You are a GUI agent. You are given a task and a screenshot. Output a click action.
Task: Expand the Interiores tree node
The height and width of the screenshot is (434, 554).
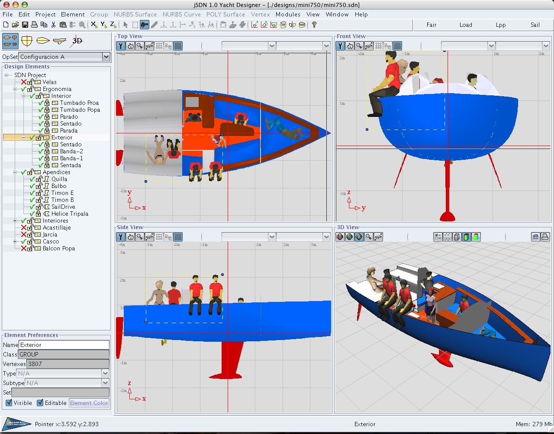pyautogui.click(x=15, y=220)
